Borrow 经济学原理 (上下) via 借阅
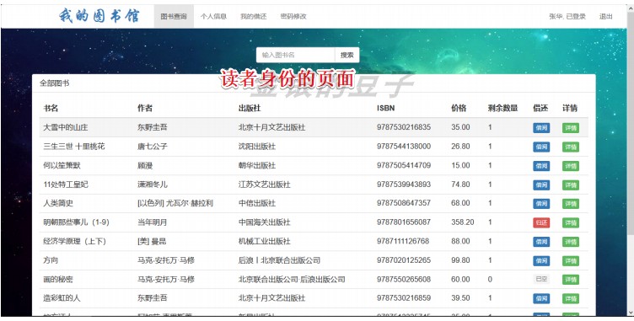The width and height of the screenshot is (634, 321). point(541,242)
